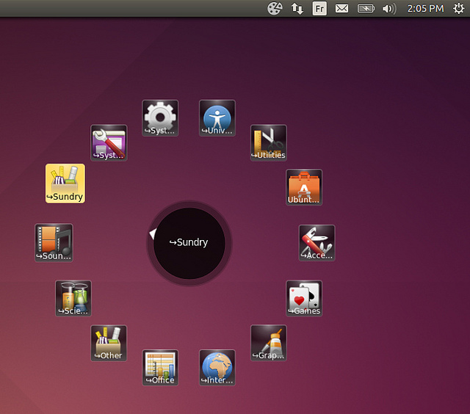
Task: Open the Internet slice with globe icon
Action: (x=217, y=367)
